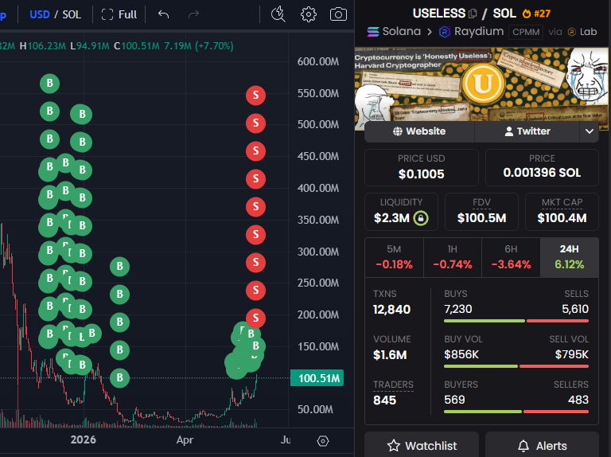The height and width of the screenshot is (457, 611).
Task: Select the 24H timeframe tab
Action: point(570,257)
